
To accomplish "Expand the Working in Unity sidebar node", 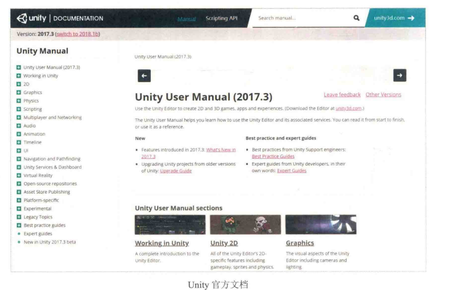I will [18, 76].
